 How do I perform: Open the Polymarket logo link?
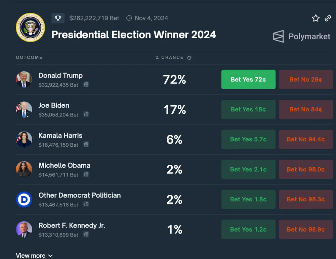pyautogui.click(x=301, y=36)
